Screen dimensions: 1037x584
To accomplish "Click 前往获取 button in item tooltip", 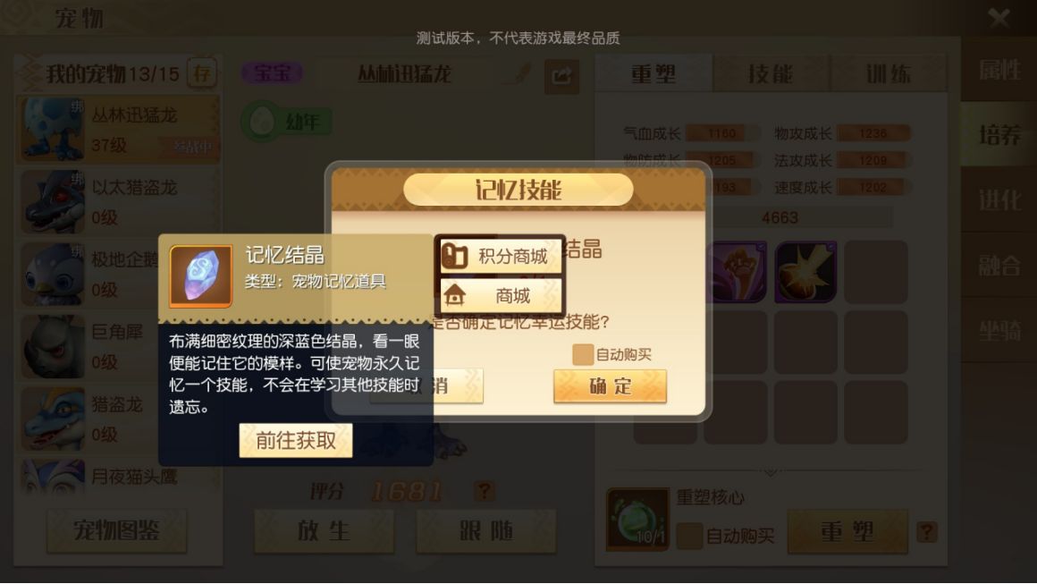I will coord(296,441).
